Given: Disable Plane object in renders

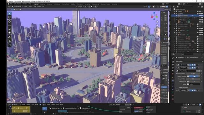Looking at the screenshot, I should click(x=202, y=22).
